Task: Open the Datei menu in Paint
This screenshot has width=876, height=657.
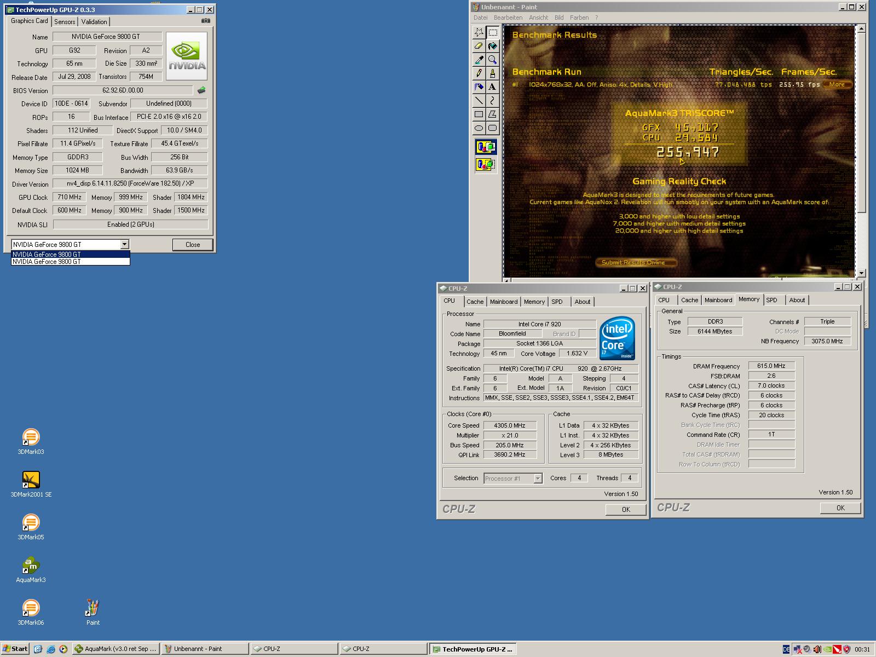Action: point(480,18)
